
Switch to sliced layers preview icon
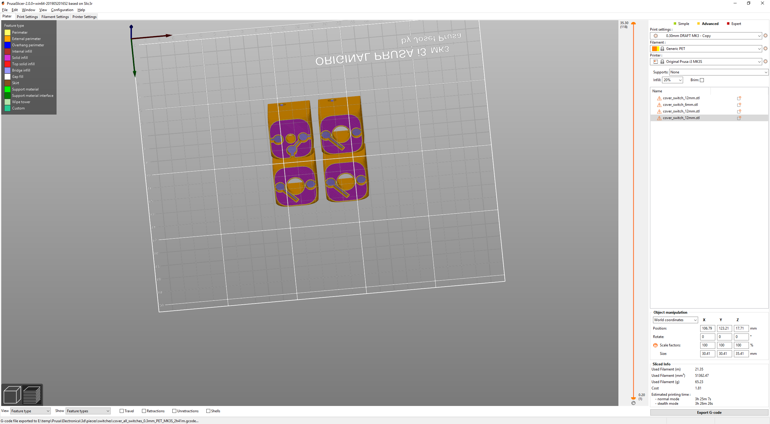click(x=32, y=395)
